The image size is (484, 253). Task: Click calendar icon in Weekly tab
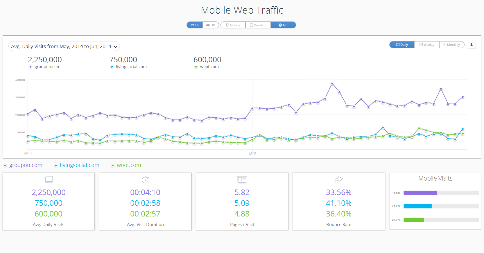[421, 45]
